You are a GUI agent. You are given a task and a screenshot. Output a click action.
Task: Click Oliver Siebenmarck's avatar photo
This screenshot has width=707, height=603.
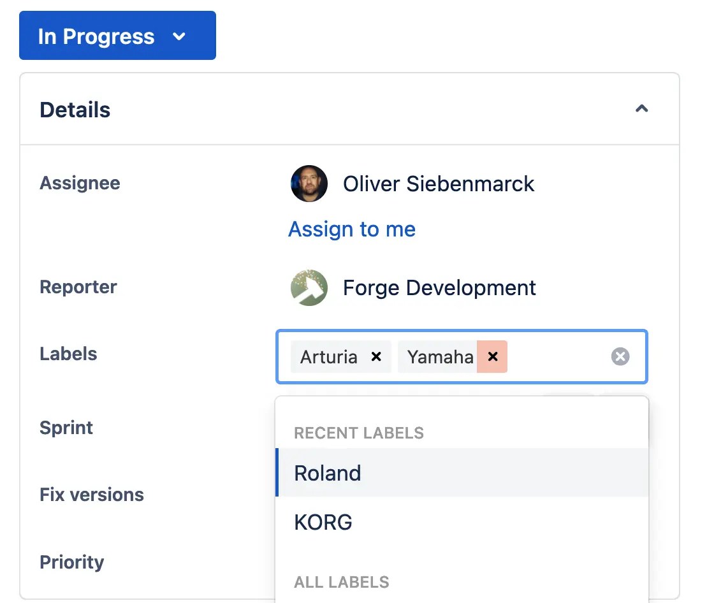[309, 184]
